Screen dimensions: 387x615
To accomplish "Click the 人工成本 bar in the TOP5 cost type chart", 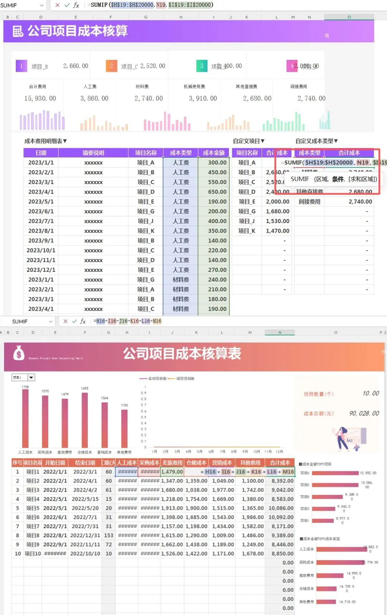I will click(x=342, y=549).
